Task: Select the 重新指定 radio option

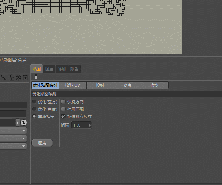Action: pyautogui.click(x=34, y=117)
